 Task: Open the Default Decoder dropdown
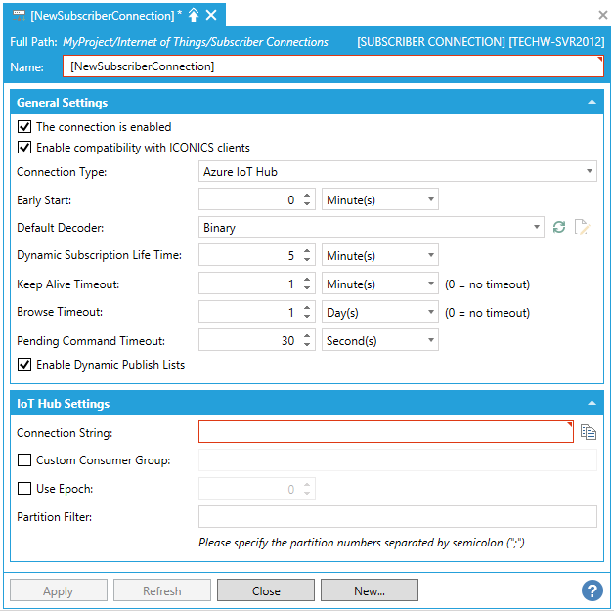coord(372,227)
